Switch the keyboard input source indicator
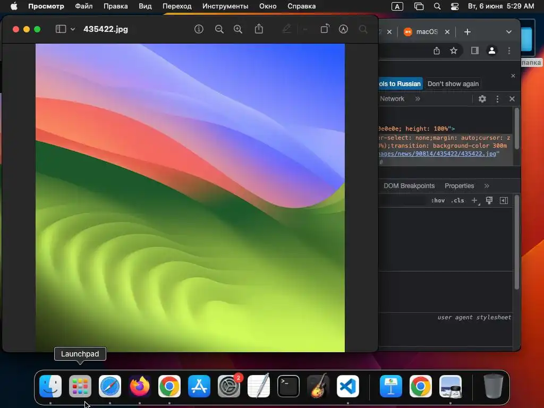Viewport: 544px width, 408px height. click(x=397, y=6)
